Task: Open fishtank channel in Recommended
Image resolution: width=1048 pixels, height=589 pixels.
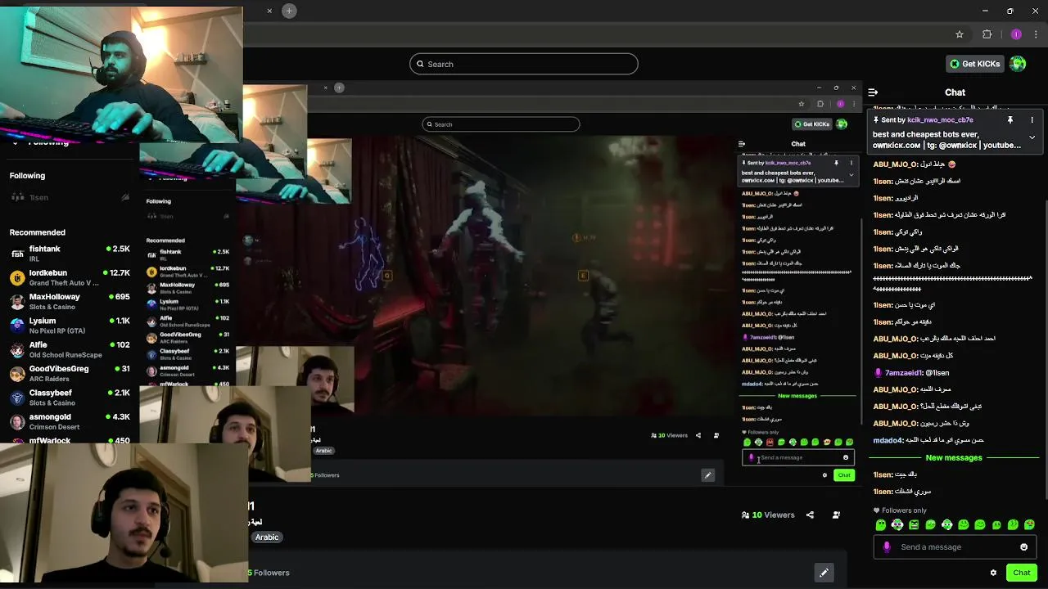Action: point(70,254)
